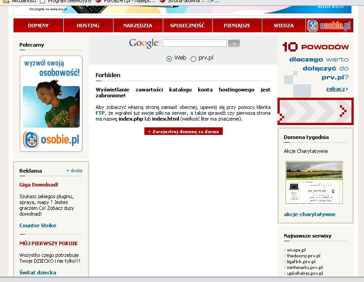This screenshot has width=364, height=282.
Task: Open upksfratres.prv.pl link
Action: pyautogui.click(x=305, y=273)
